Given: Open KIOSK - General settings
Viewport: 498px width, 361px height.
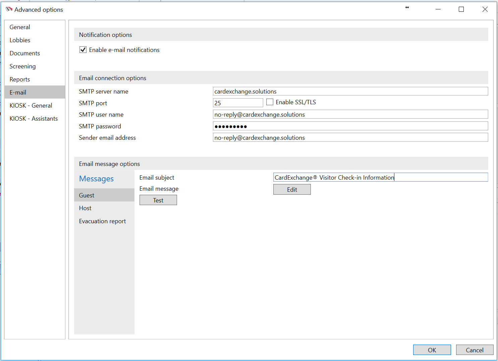Looking at the screenshot, I should [35, 106].
